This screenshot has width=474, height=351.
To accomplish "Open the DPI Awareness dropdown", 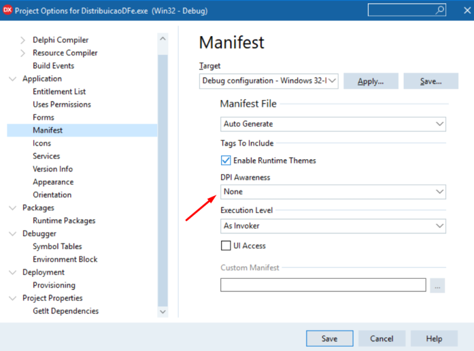I will [333, 192].
